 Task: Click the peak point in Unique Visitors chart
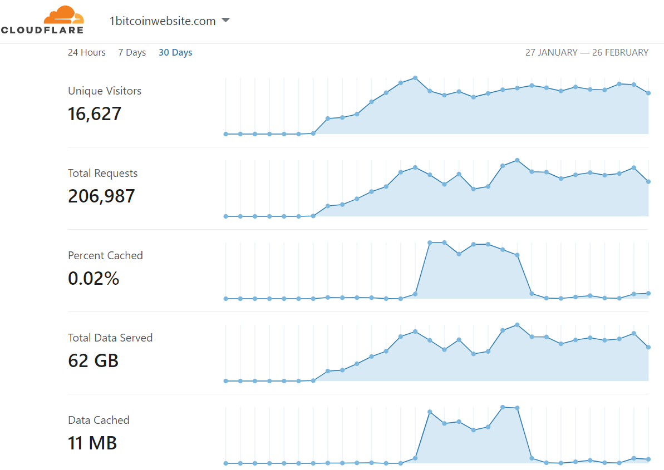click(x=415, y=78)
